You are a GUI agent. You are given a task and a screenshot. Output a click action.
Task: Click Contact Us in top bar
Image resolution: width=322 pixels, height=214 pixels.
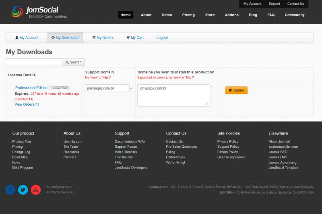click(x=295, y=4)
